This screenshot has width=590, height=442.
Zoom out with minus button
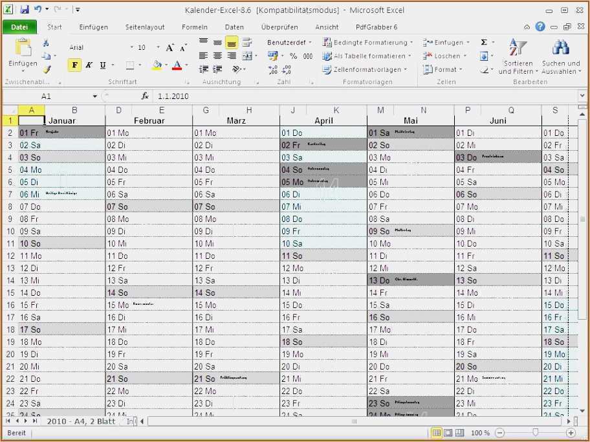click(x=499, y=433)
